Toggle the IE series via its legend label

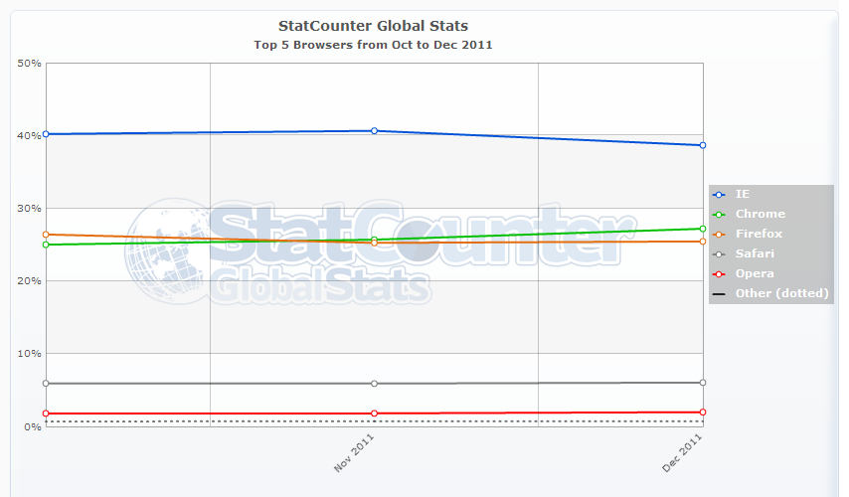(x=744, y=194)
